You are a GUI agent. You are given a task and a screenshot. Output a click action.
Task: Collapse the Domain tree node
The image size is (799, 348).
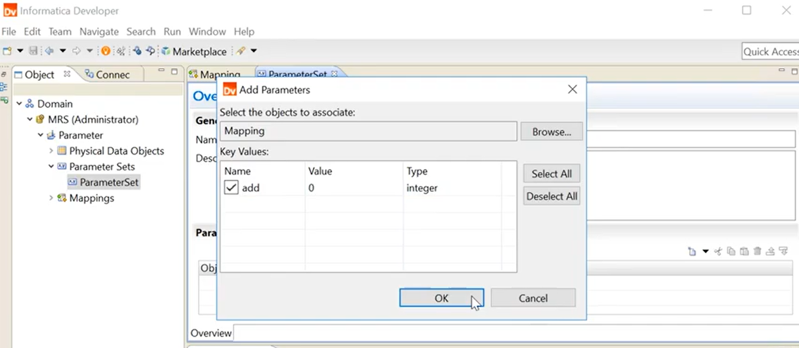(x=20, y=104)
